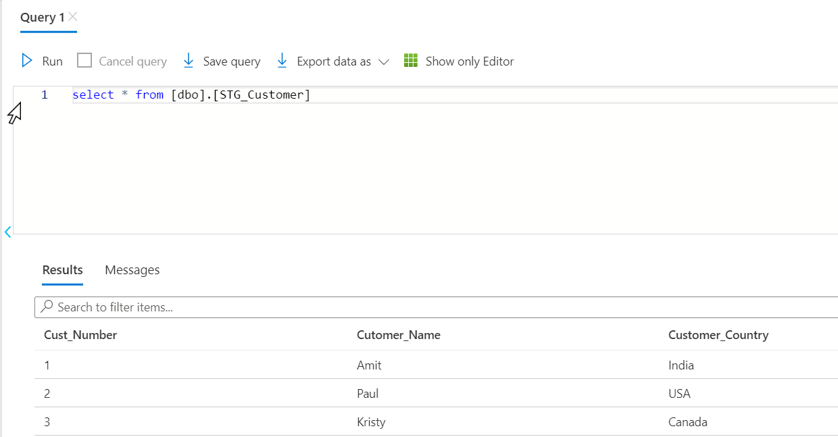This screenshot has width=838, height=437.
Task: Switch to the Messages tab
Action: pyautogui.click(x=132, y=270)
